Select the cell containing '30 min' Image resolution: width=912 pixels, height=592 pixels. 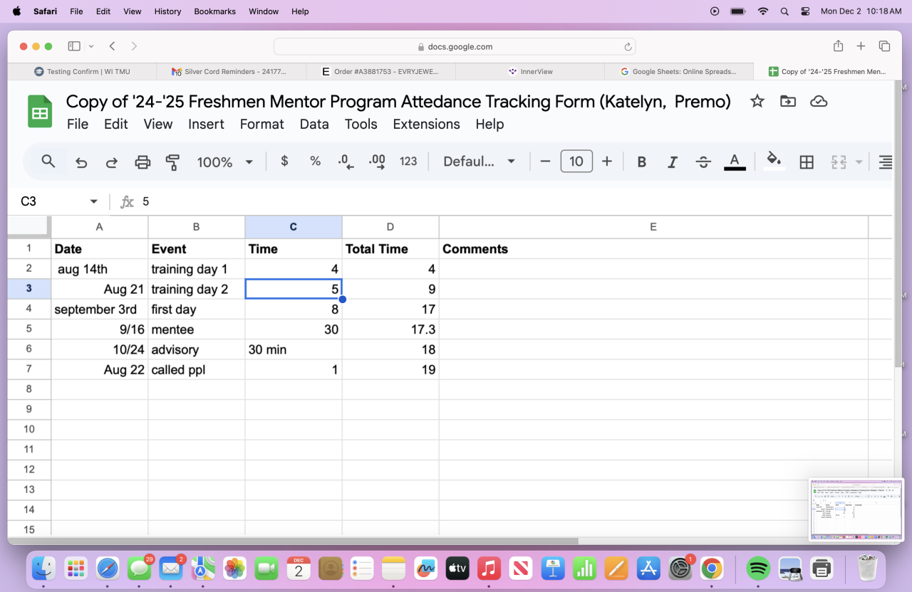pos(294,349)
